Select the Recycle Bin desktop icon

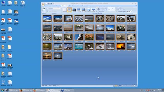pyautogui.click(x=3, y=83)
